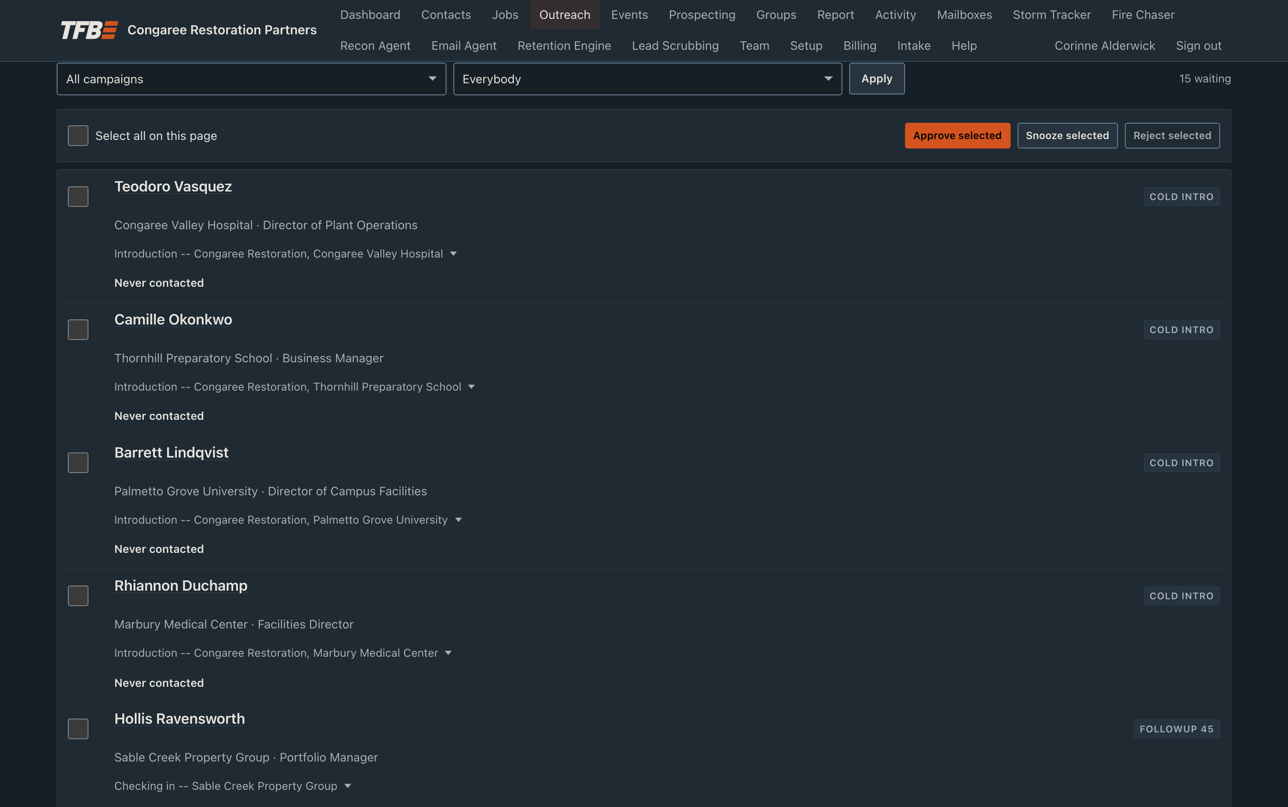
Task: Open the Mailboxes nav item
Action: pyautogui.click(x=964, y=15)
